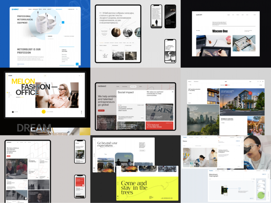Click the red Learn more button on redseed
The image size is (271, 203).
click(101, 110)
